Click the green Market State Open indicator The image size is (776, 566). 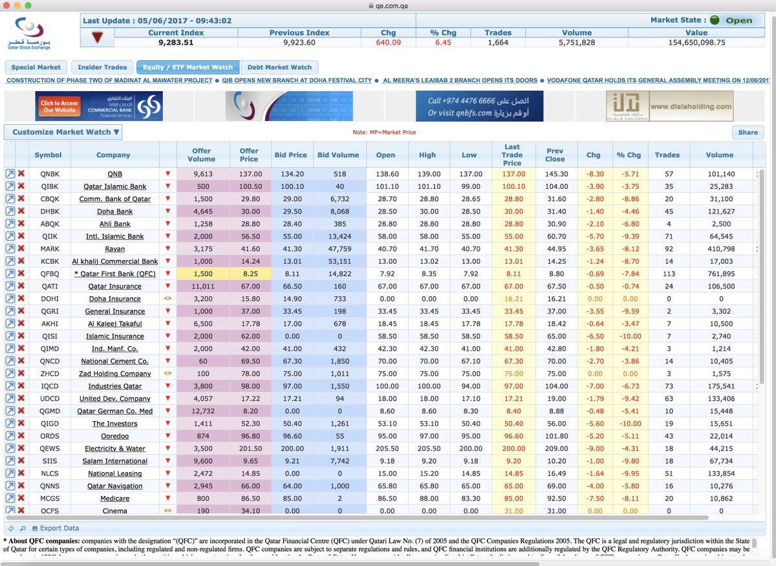point(715,20)
